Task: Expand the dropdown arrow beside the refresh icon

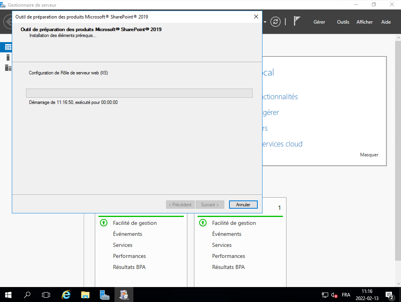Action: [x=265, y=22]
